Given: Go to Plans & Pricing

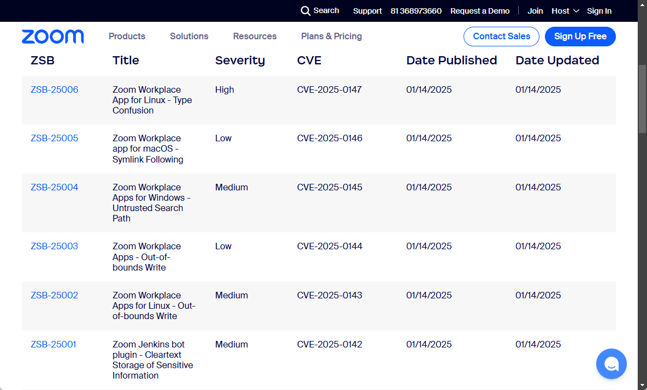Looking at the screenshot, I should [331, 37].
